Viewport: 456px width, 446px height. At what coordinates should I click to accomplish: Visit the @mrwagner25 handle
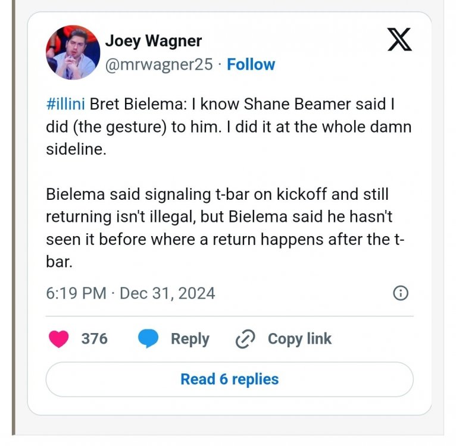coord(159,64)
